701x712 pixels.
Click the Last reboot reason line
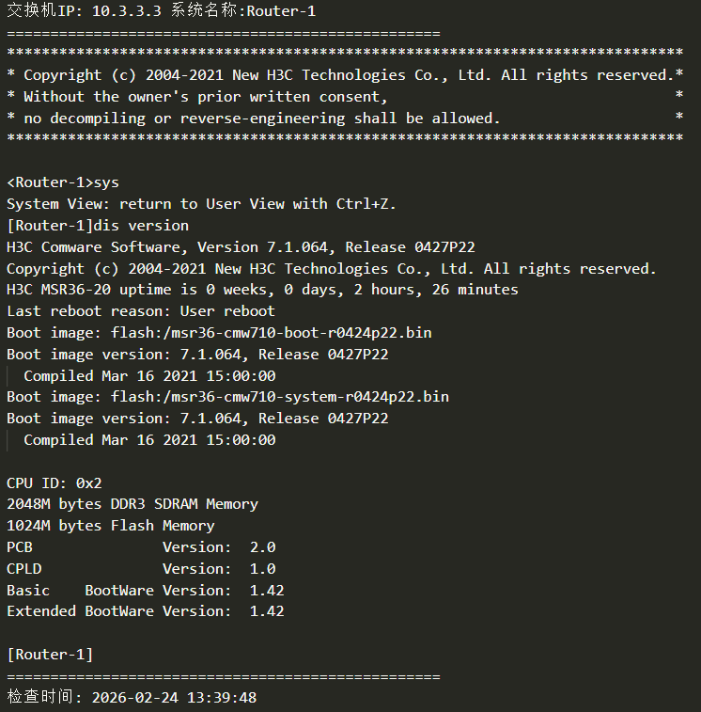click(x=141, y=311)
